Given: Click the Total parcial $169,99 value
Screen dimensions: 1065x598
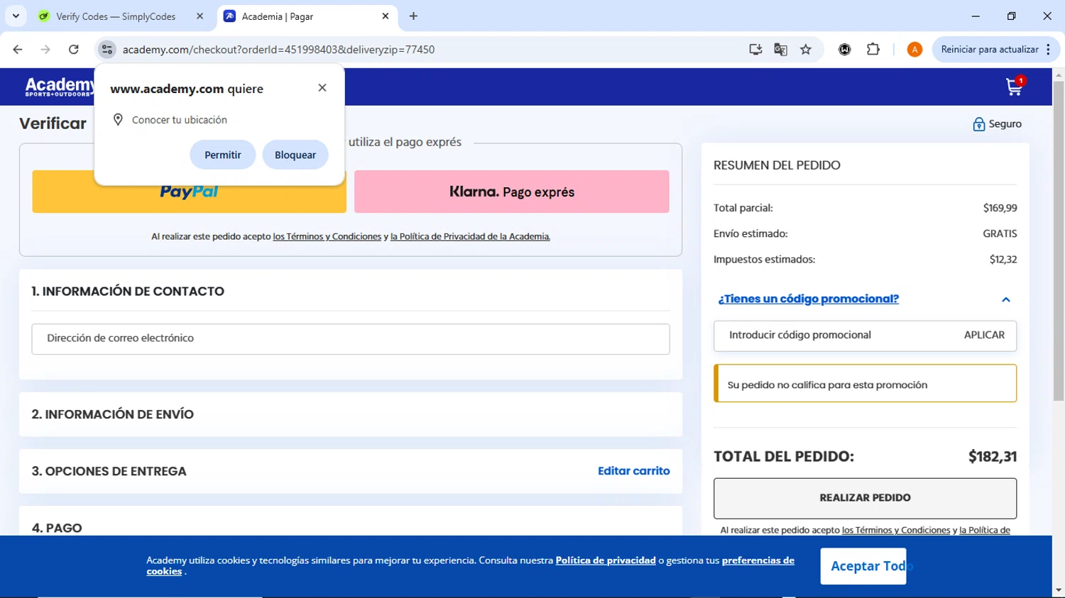Looking at the screenshot, I should click(x=1000, y=209).
